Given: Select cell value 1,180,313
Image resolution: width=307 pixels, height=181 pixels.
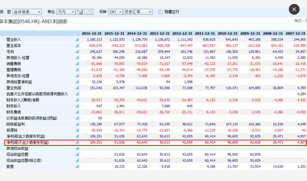Looking at the screenshot, I should 95,40.
